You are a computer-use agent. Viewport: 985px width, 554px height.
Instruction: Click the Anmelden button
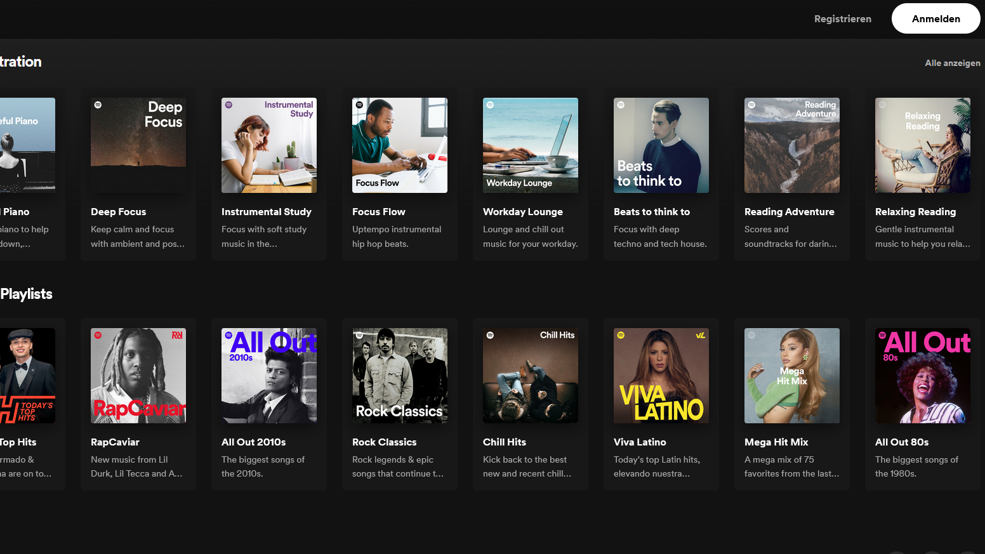(x=935, y=18)
